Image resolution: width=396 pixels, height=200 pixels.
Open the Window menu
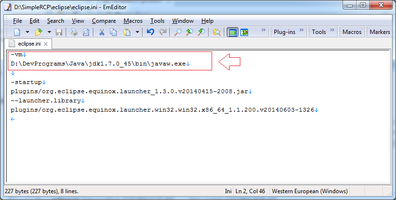[183, 21]
